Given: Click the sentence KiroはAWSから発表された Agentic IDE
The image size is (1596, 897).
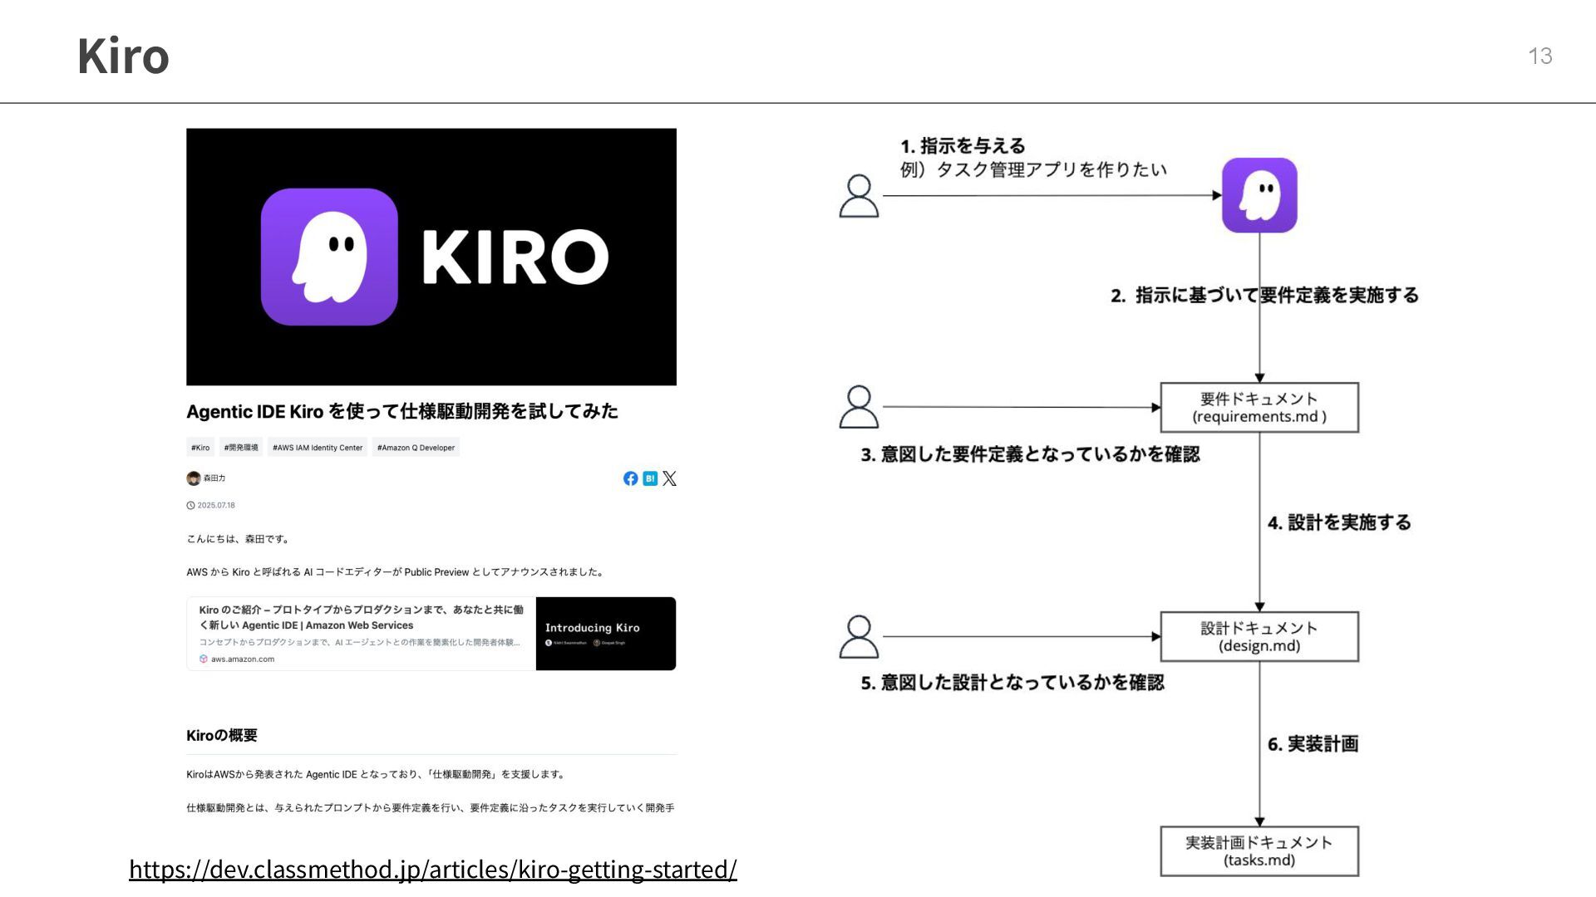Looking at the screenshot, I should (377, 775).
